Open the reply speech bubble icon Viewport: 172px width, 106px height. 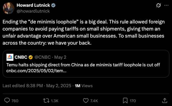click(7, 100)
